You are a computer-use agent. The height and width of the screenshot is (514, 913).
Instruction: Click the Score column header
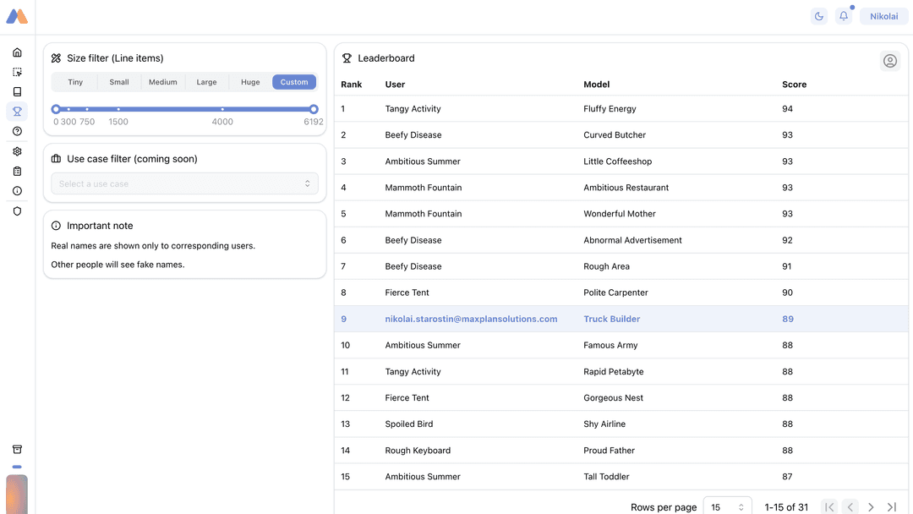click(794, 85)
